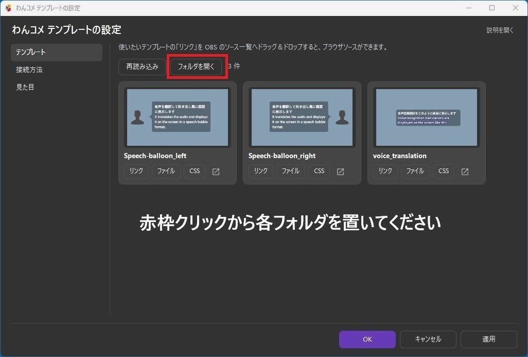Click CSS button for Speech-balloon_left
The image size is (528, 357).
point(194,171)
